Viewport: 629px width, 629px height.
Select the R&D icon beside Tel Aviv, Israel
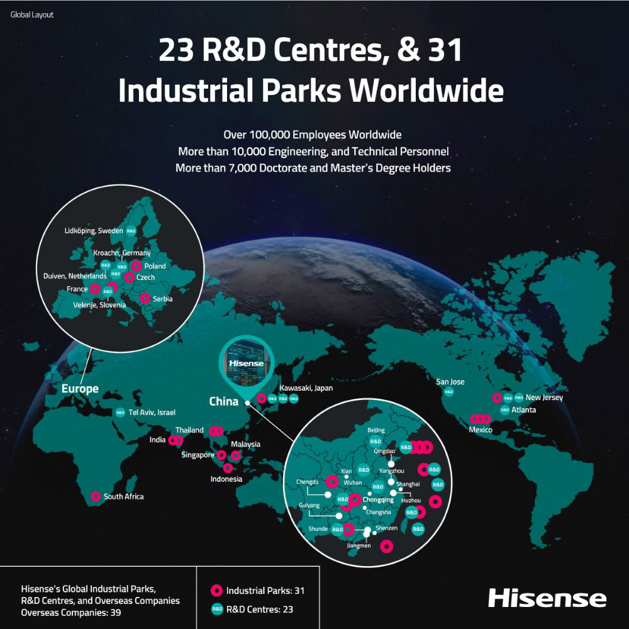(120, 413)
